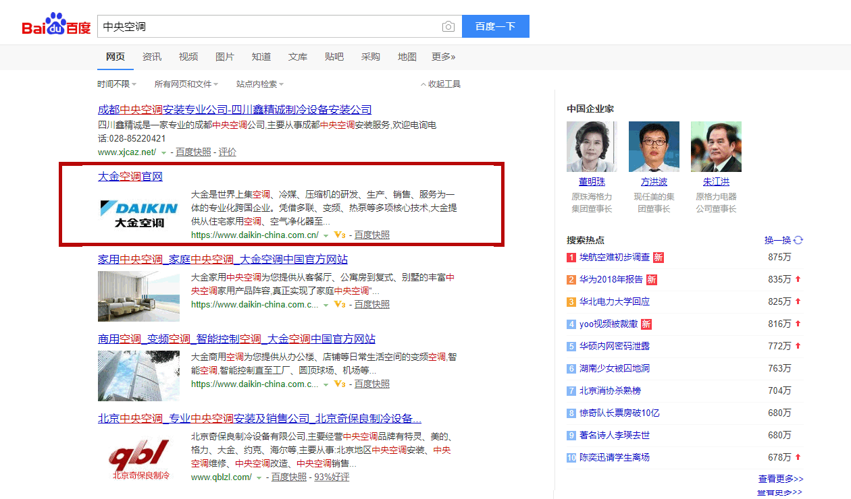Viewport: 851px width, 499px height.
Task: Click 董明珠 portrait photo
Action: tap(592, 146)
